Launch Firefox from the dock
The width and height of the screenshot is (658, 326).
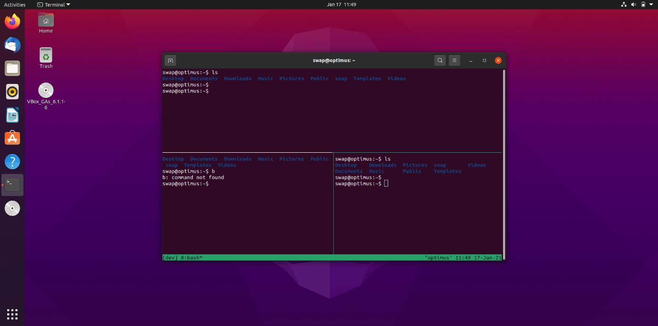(x=12, y=21)
